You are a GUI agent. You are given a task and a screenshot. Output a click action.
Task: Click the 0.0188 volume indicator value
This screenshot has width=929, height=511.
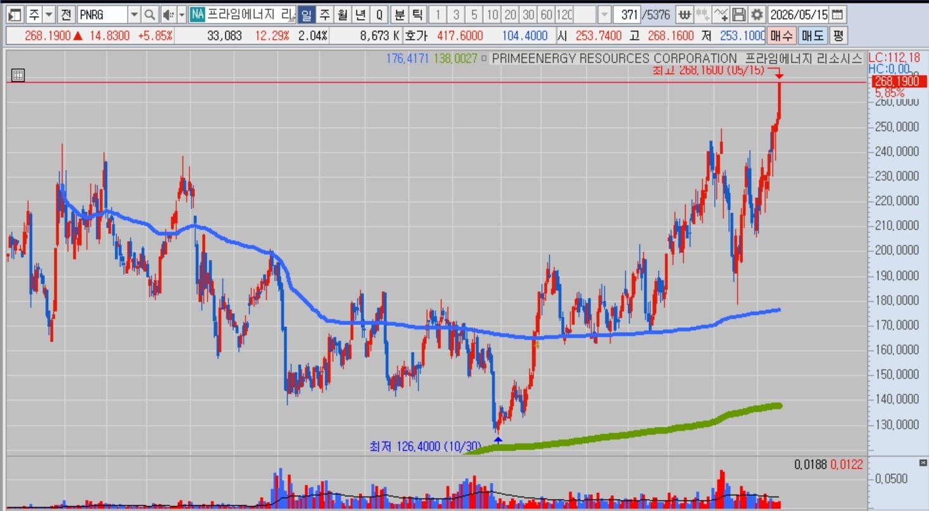(x=811, y=465)
